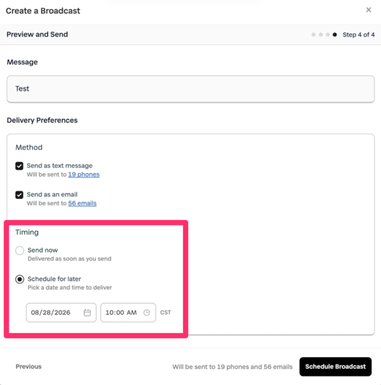This screenshot has width=381, height=385.
Task: Open the 19 phones recipient link
Action: click(x=84, y=174)
